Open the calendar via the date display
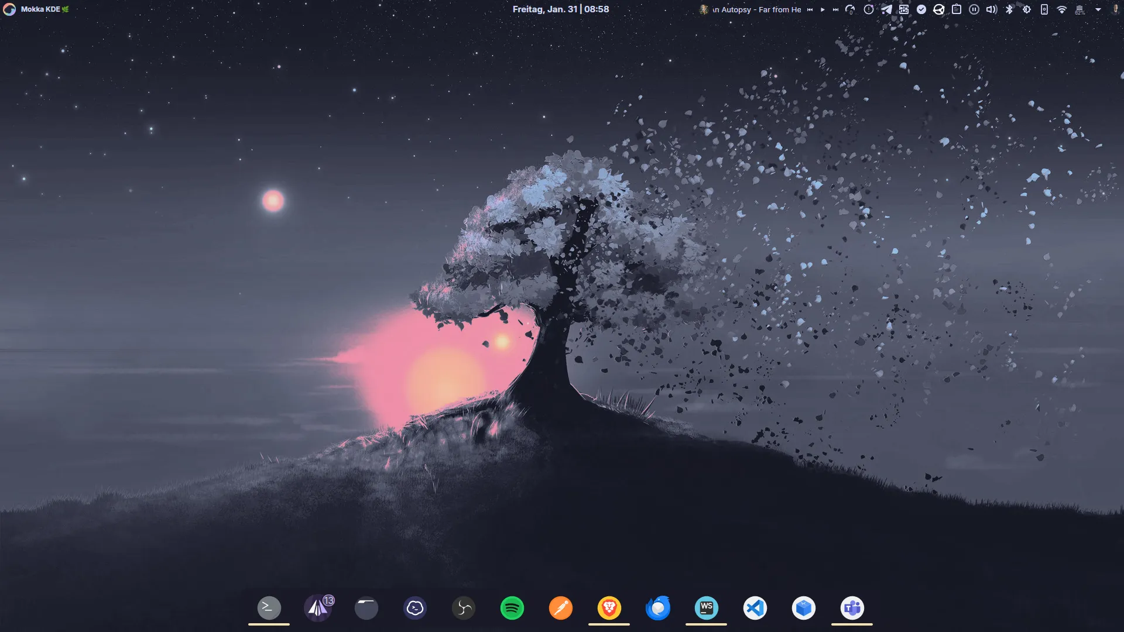The height and width of the screenshot is (632, 1124). click(560, 9)
